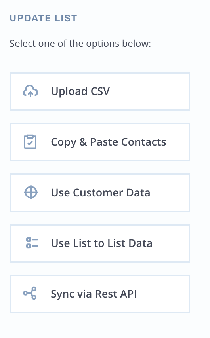The width and height of the screenshot is (210, 338).
Task: Select Copy & Paste Contacts option
Action: click(100, 142)
